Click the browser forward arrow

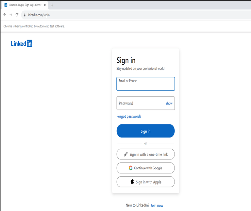click(x=11, y=15)
